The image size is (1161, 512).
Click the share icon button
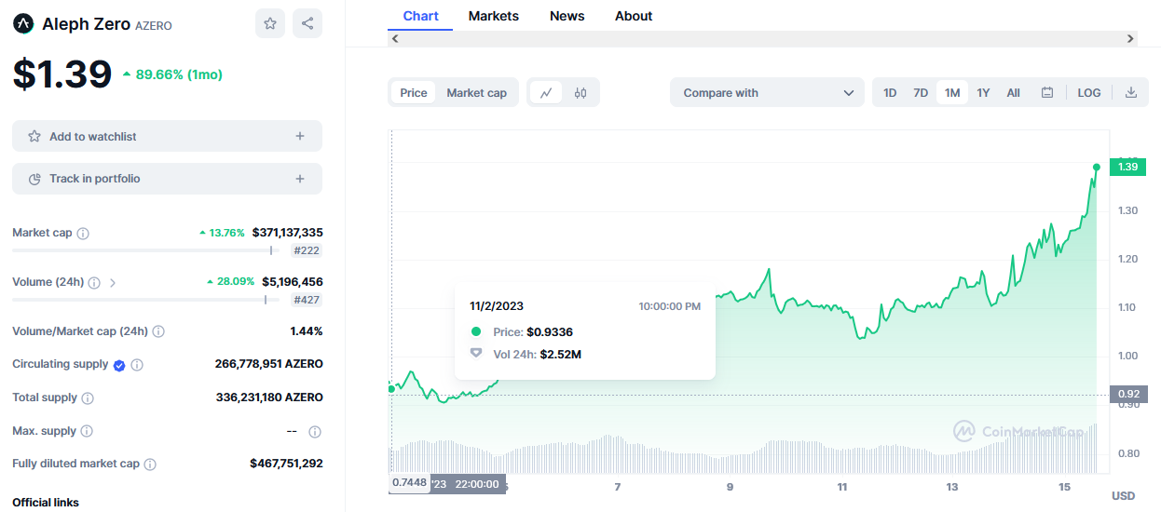coord(307,23)
